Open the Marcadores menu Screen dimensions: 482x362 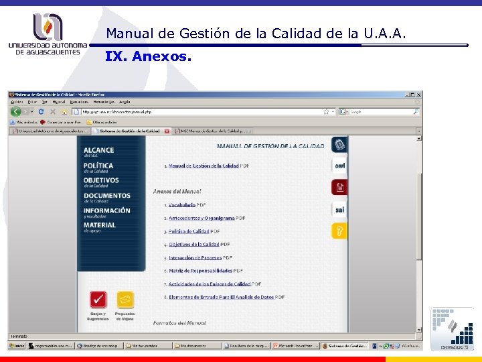tap(79, 102)
